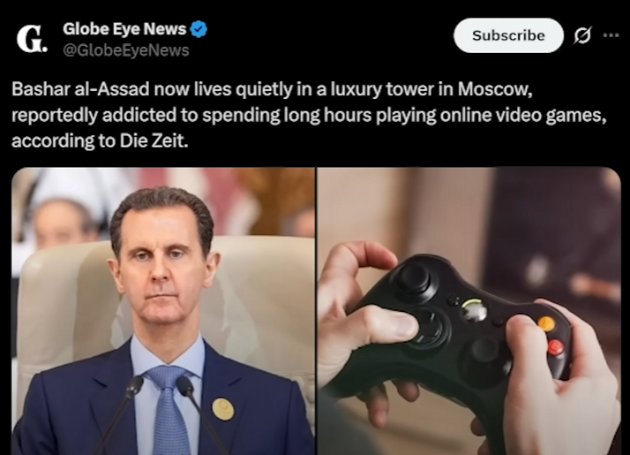Click the blue verified badge

[x=199, y=29]
